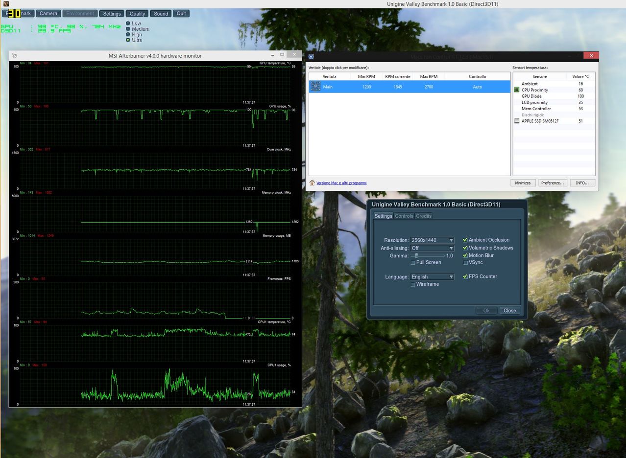Viewport: 626px width, 458px height.
Task: Click the Gamma slider handle
Action: point(416,256)
